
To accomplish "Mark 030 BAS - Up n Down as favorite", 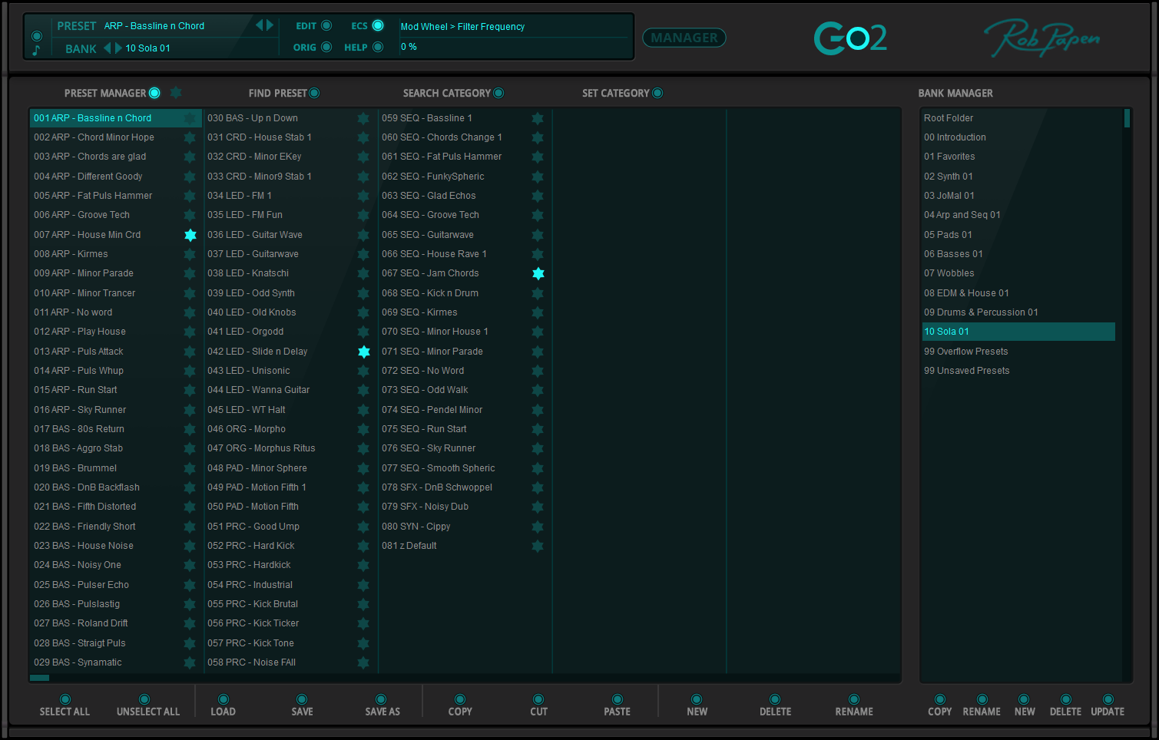I will pyautogui.click(x=363, y=117).
